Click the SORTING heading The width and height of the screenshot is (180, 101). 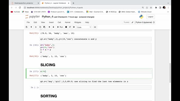[x=49, y=96]
